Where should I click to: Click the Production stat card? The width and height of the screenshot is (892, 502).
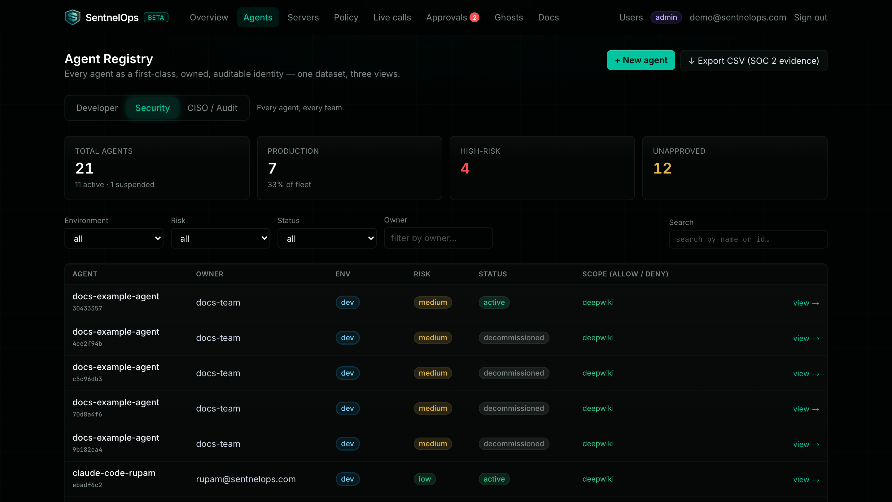point(349,168)
